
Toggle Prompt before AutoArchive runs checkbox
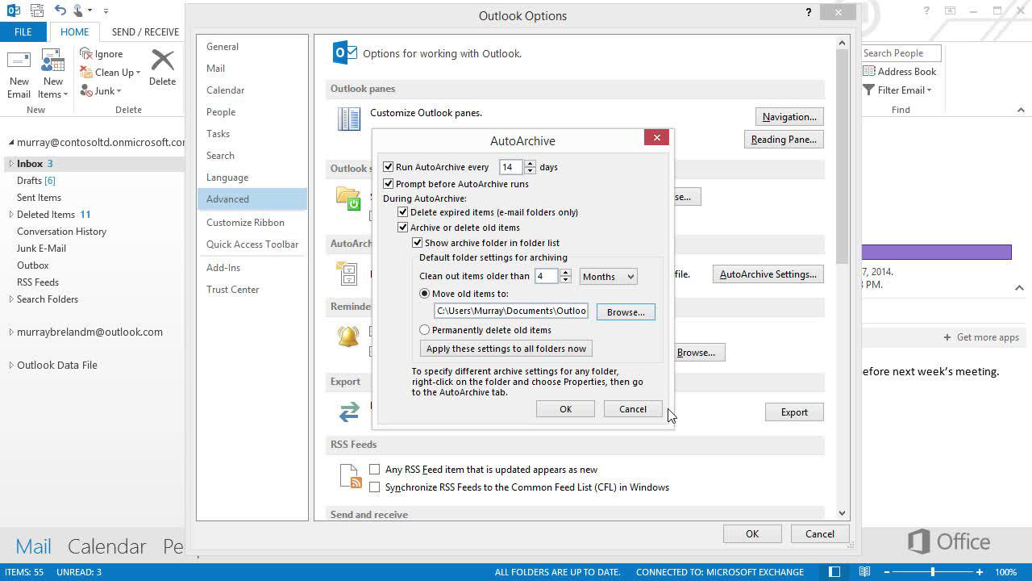tap(389, 184)
